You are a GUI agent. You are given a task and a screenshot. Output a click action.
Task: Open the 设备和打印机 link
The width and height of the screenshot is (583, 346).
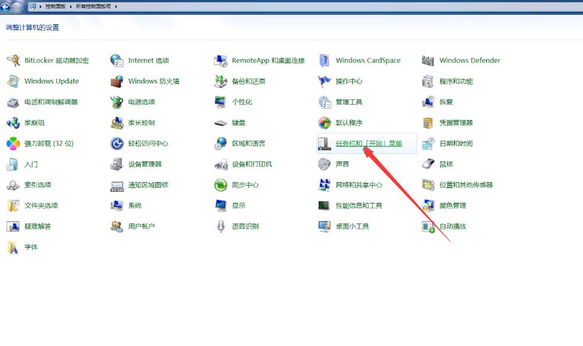[x=252, y=164]
